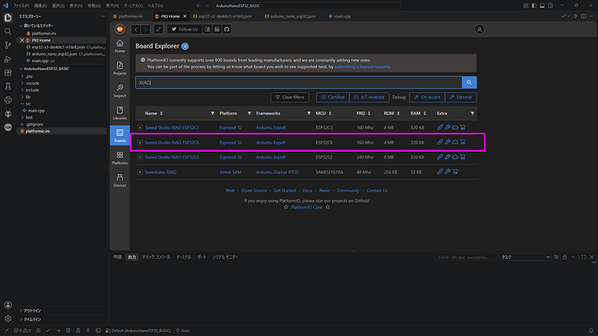Open the Manage gear icon
Viewport: 598px width, 336px height.
click(x=8, y=319)
